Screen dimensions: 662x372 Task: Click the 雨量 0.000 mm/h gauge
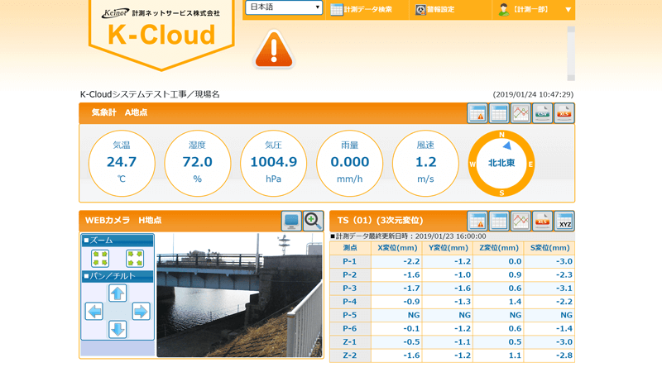[x=349, y=163]
